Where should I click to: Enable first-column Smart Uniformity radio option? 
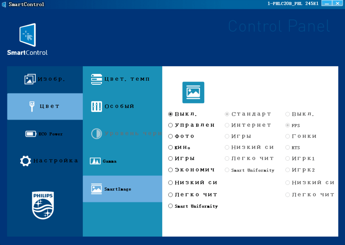click(x=170, y=206)
